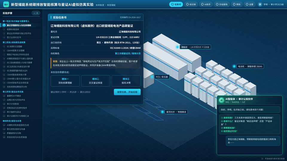The image size is (287, 161).
Task: Select step 20 审计抽样与函证
Action: pos(21,112)
